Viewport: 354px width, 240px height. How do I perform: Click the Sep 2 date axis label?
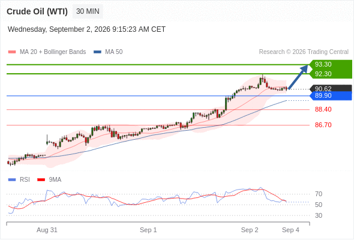click(250, 230)
